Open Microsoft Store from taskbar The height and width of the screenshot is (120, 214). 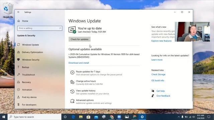pos(88,117)
